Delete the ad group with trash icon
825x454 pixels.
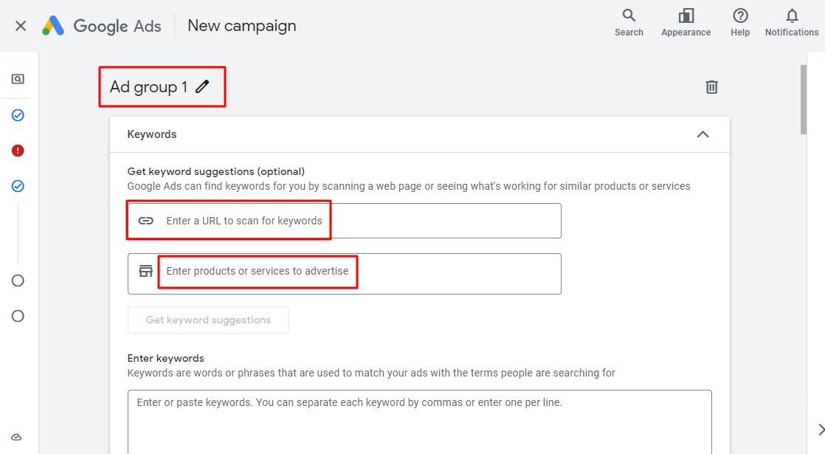click(x=711, y=87)
